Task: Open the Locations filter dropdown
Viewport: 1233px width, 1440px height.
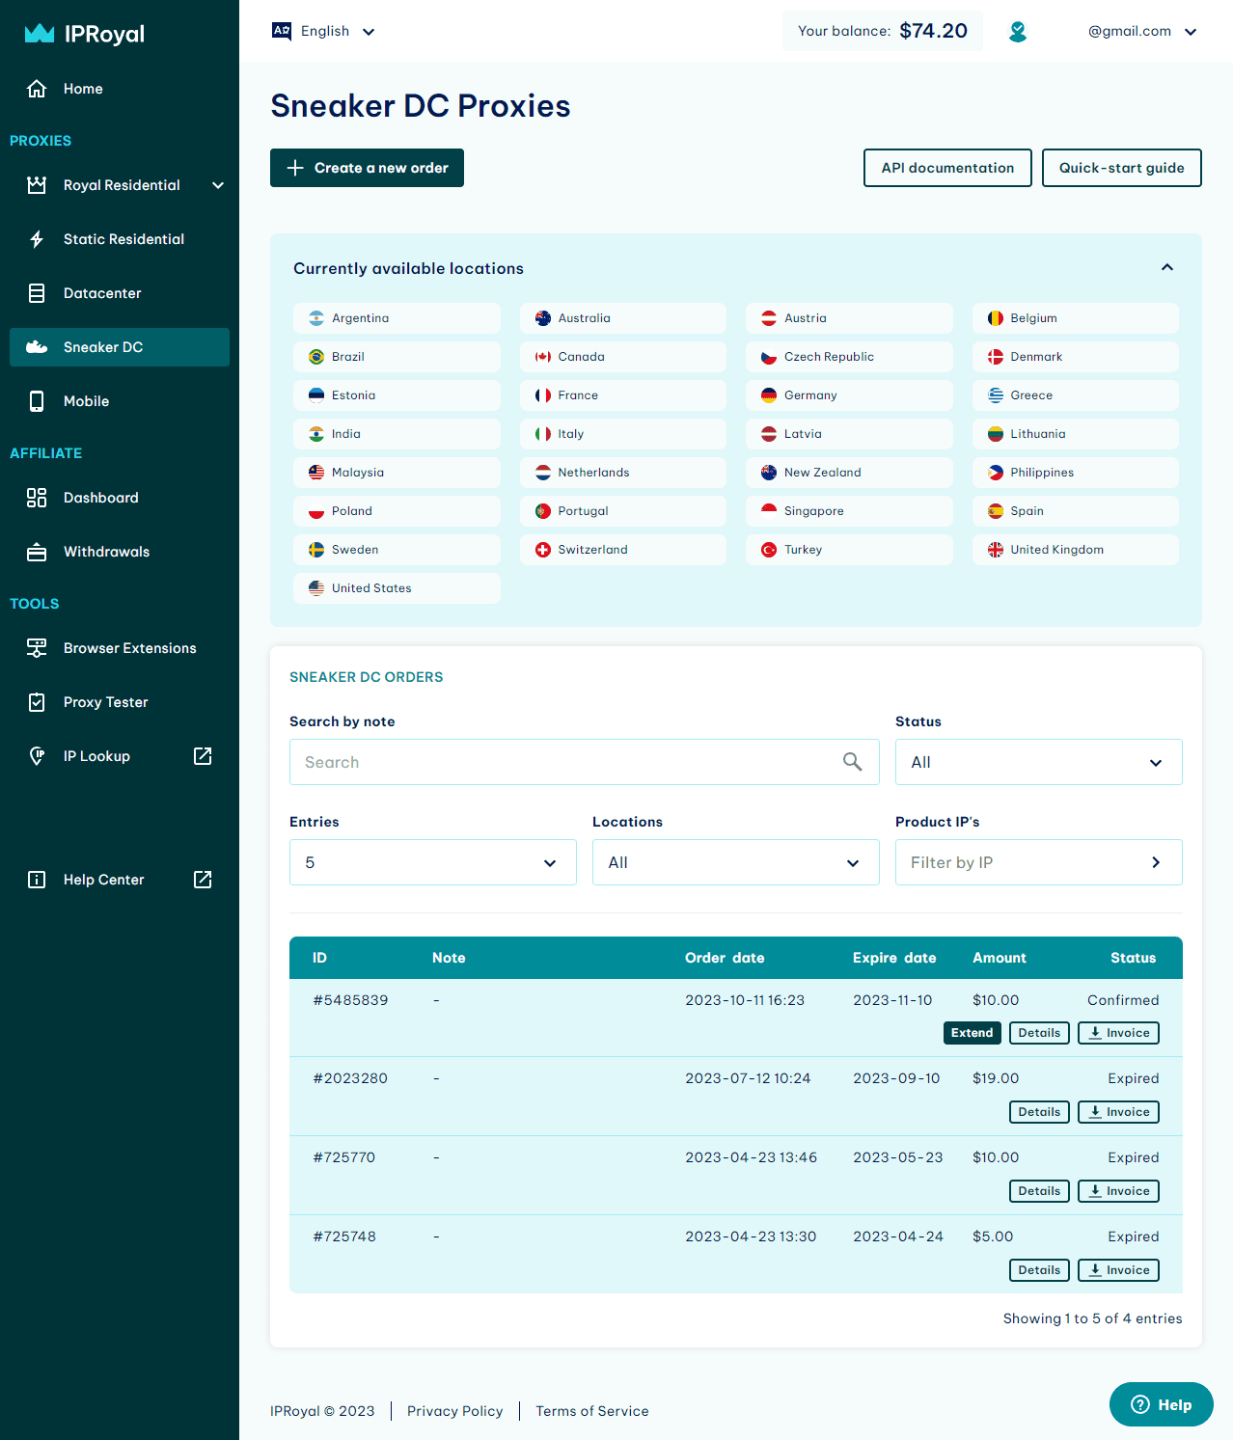Action: [736, 862]
